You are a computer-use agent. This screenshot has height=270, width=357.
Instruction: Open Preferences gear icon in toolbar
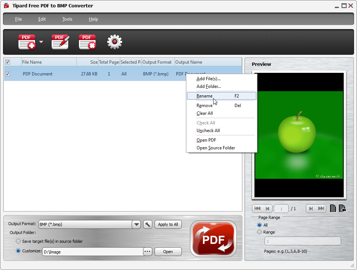pos(115,42)
